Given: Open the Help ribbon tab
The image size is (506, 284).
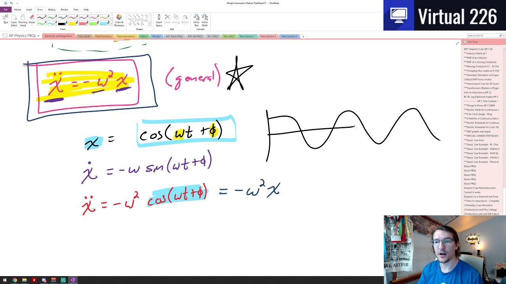Looking at the screenshot, I should pyautogui.click(x=86, y=9).
